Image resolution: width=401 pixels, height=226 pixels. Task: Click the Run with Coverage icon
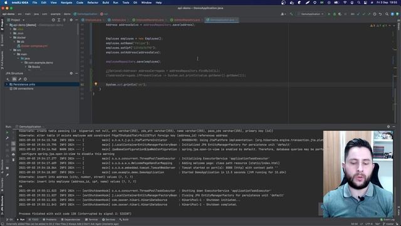coord(340,14)
